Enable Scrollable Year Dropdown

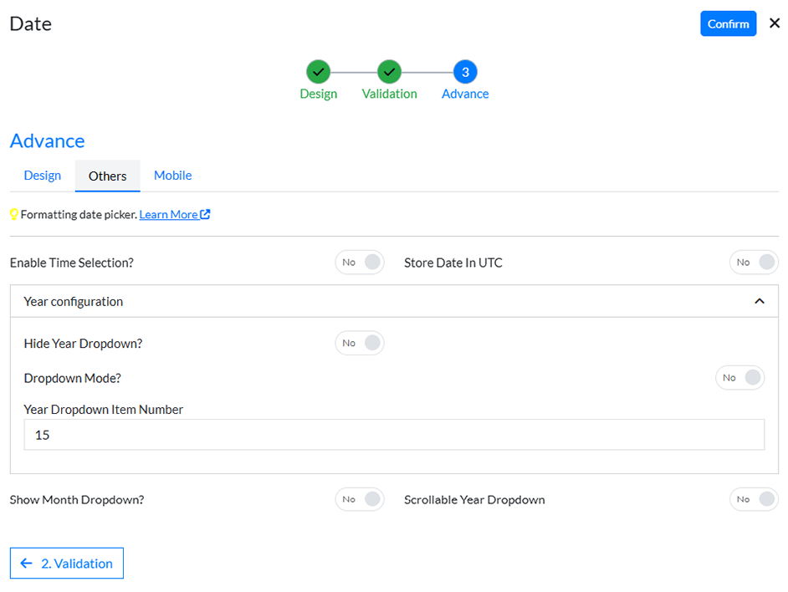754,499
